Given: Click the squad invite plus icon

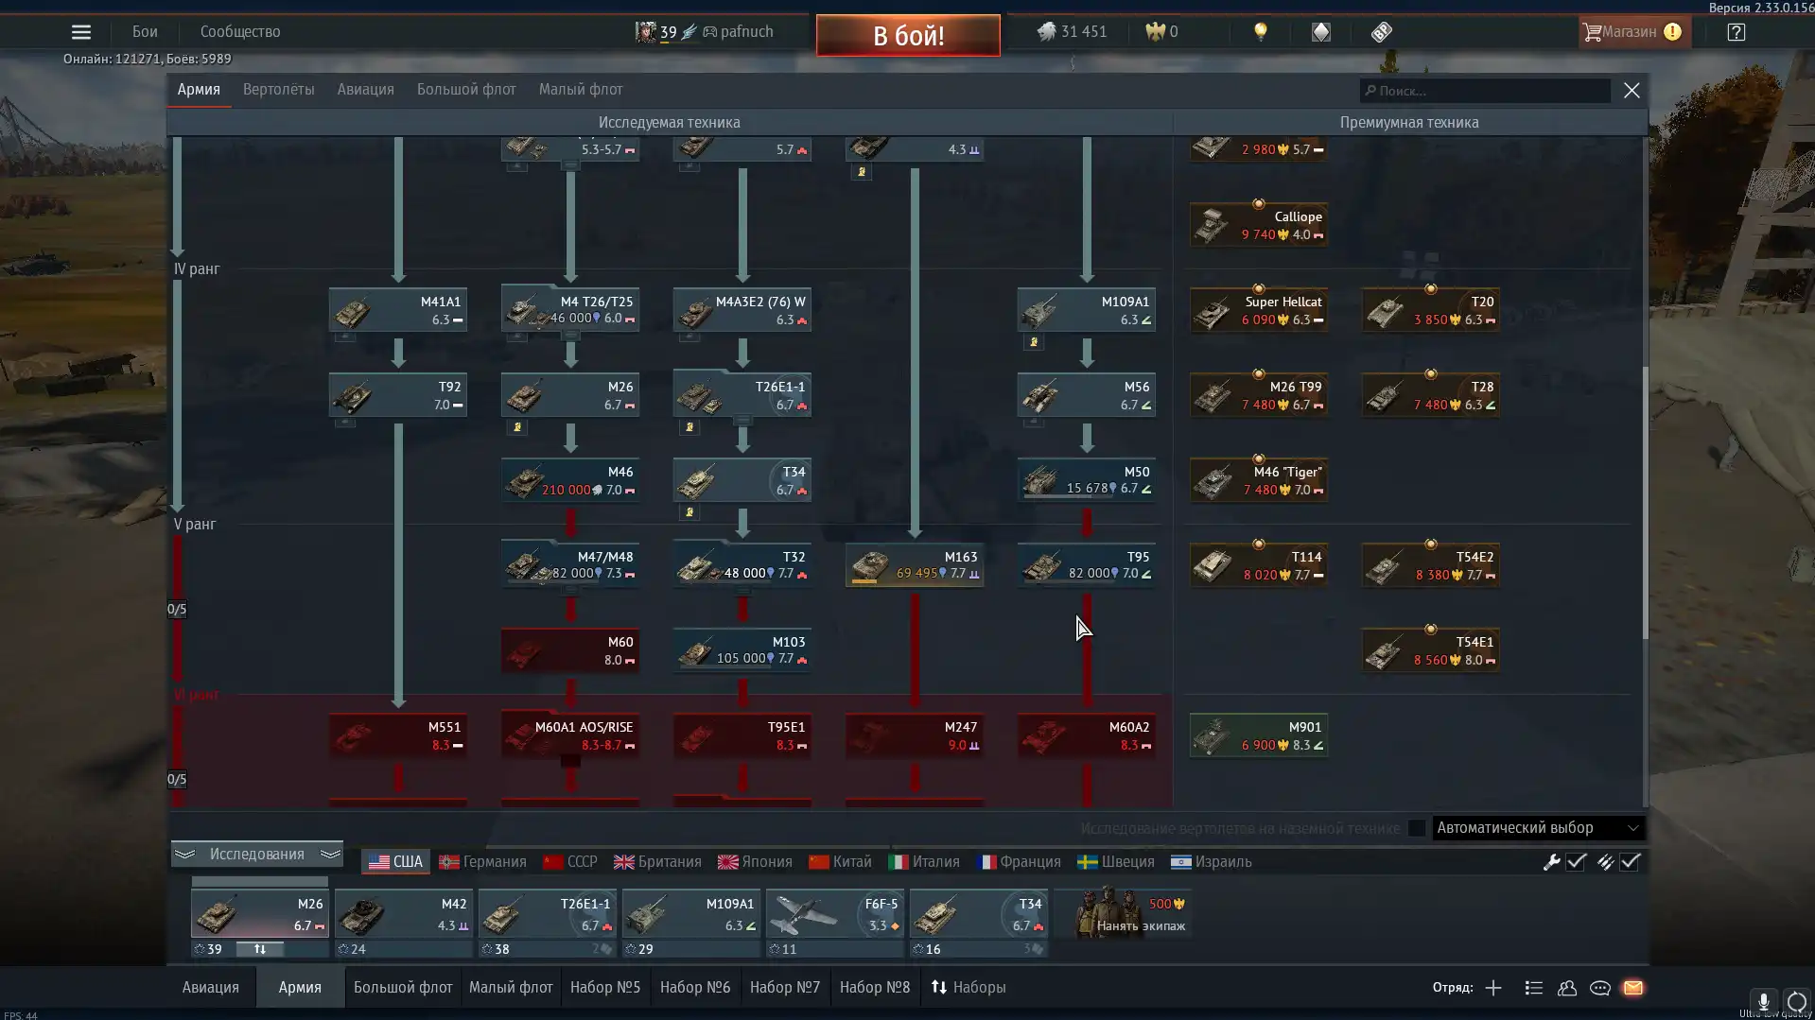Looking at the screenshot, I should pos(1493,988).
